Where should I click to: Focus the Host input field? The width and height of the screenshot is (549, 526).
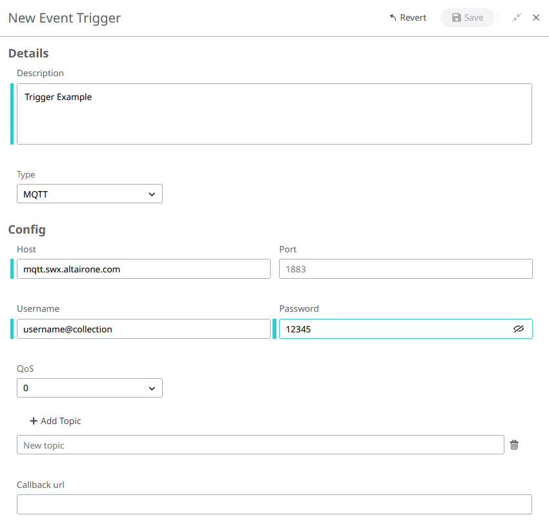(x=143, y=269)
